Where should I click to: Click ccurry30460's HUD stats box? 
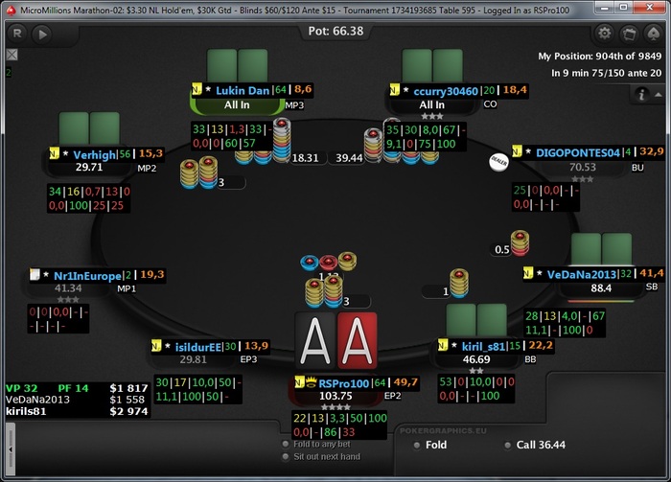pos(426,137)
